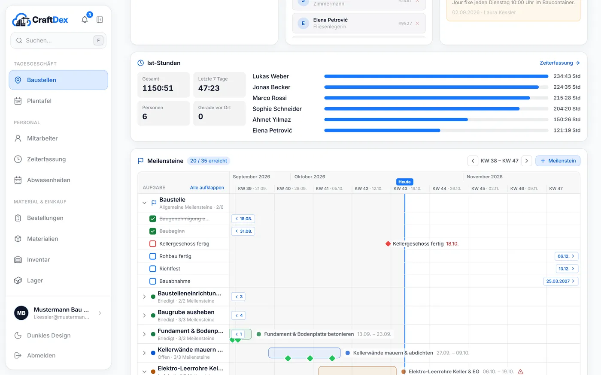This screenshot has height=375, width=601.
Task: Click Alle aufklappen
Action: 207,188
